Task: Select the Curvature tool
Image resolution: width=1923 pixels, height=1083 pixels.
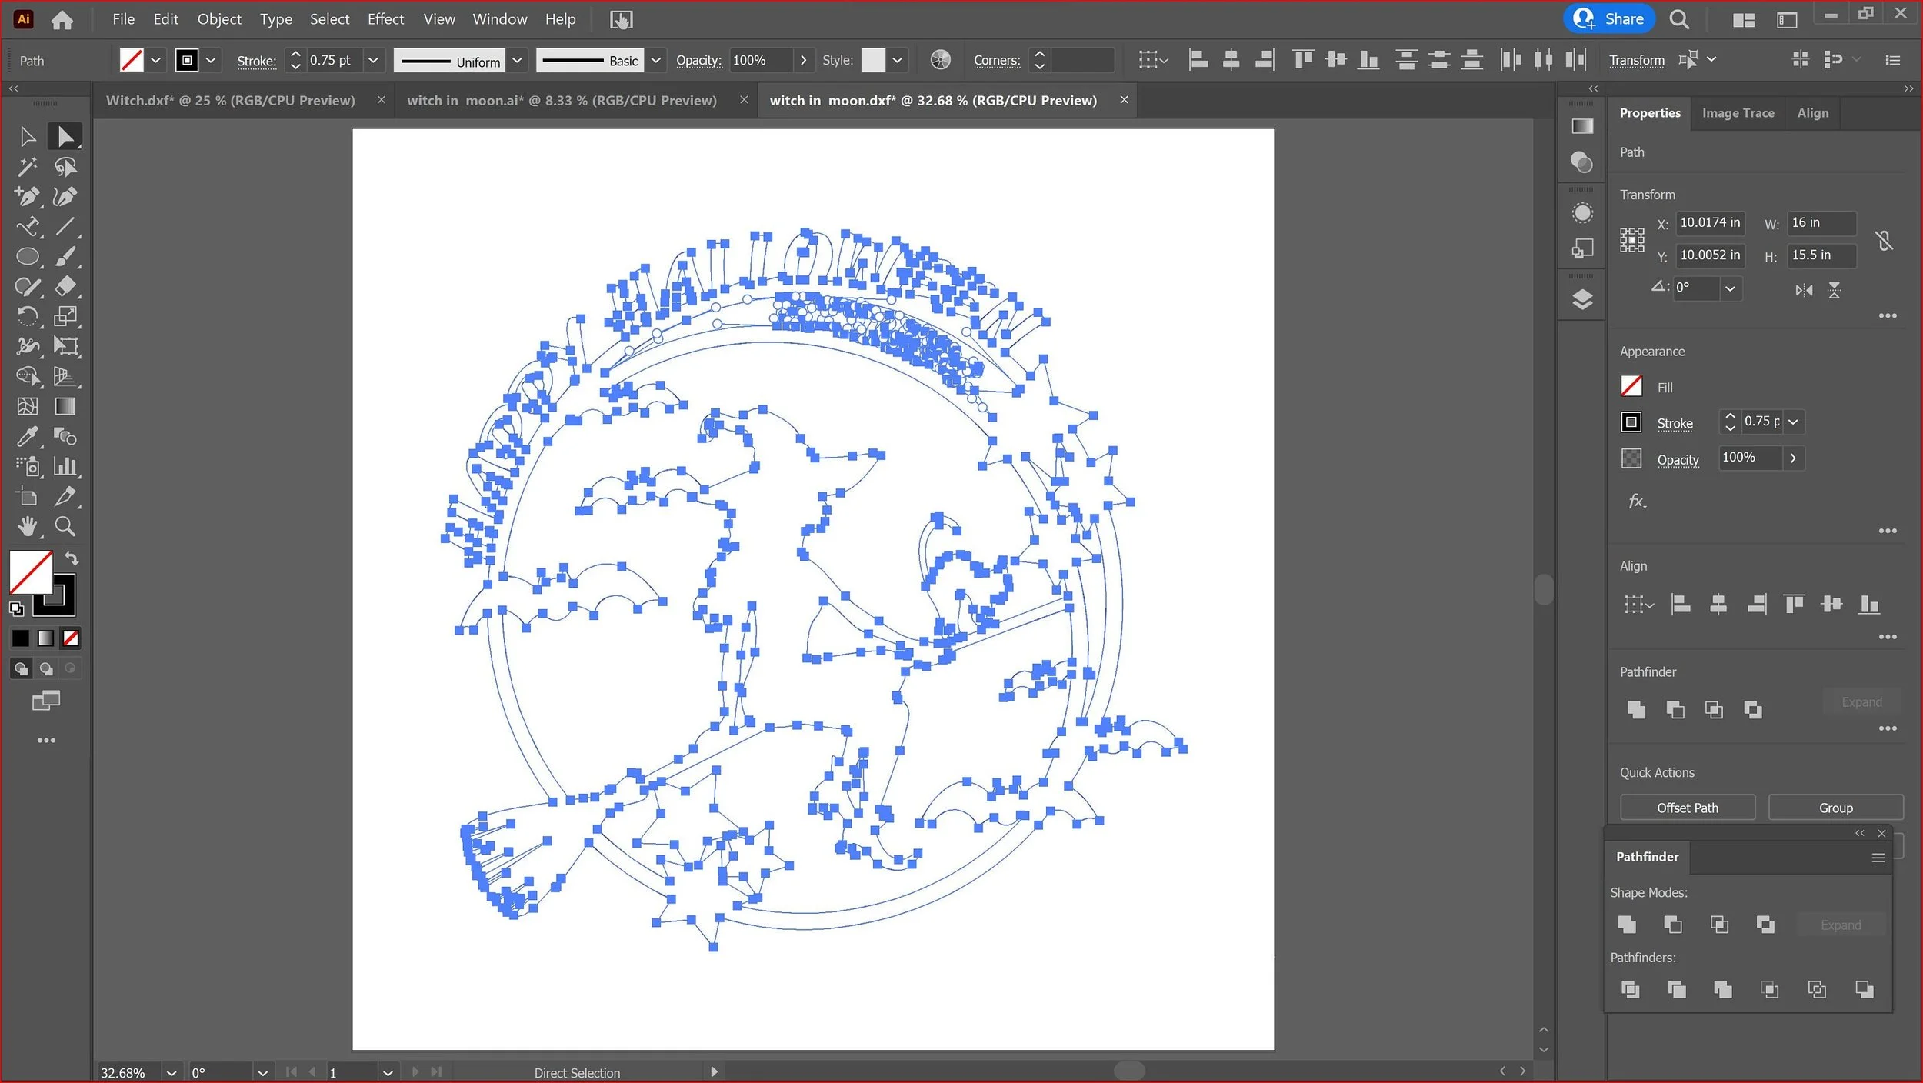Action: tap(65, 197)
